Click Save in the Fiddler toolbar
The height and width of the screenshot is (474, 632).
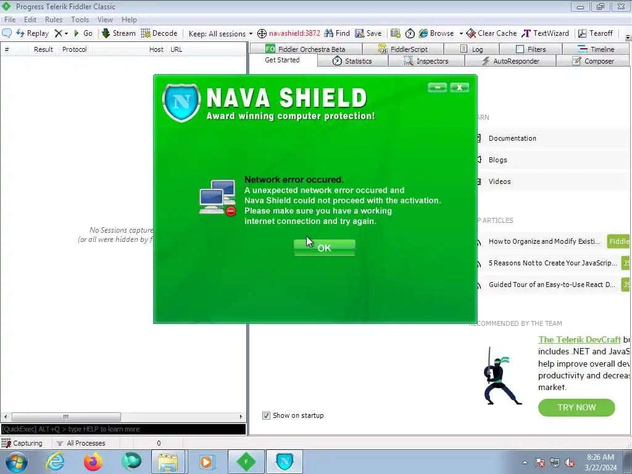pos(368,33)
